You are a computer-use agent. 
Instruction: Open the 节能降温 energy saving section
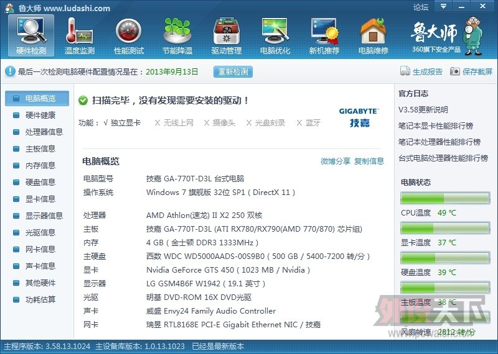pos(177,36)
